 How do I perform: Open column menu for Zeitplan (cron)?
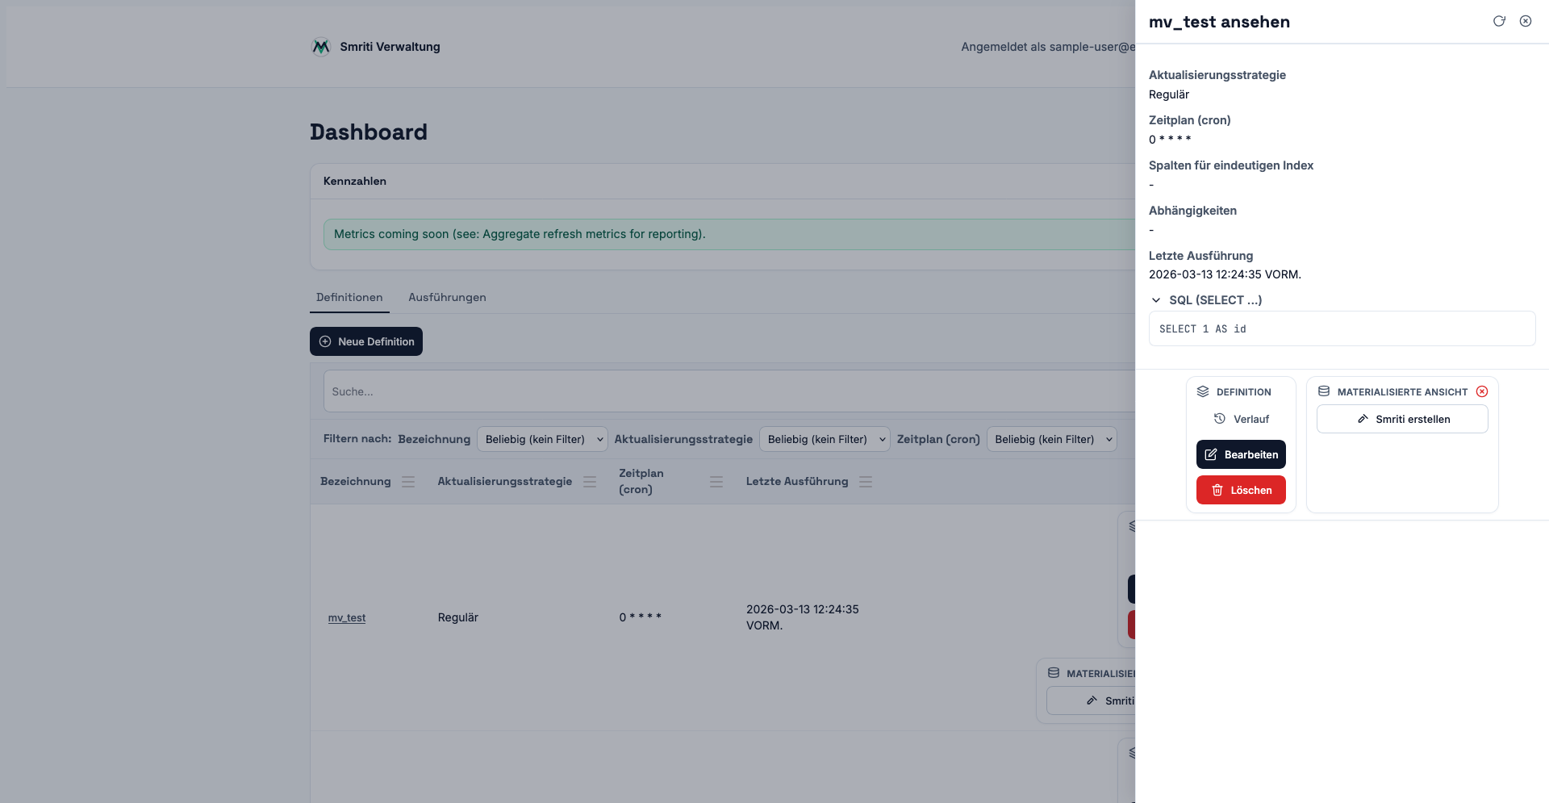[716, 482]
